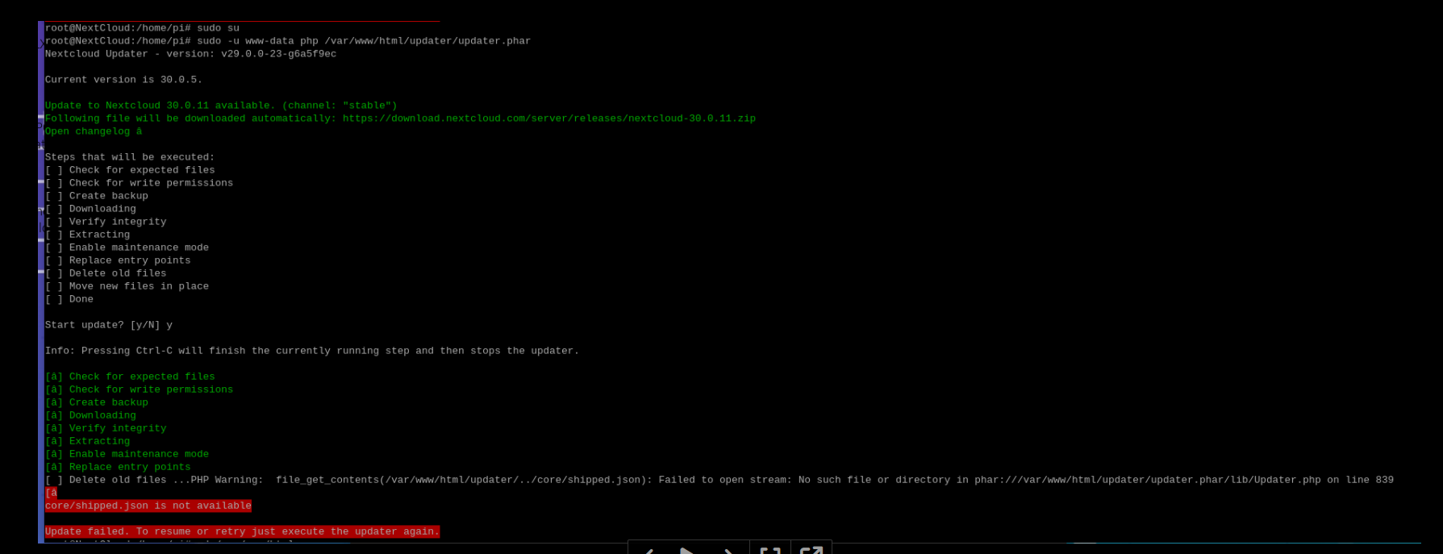
Task: Click unchecked '[ ] Verify integrity' step
Action: pos(106,222)
